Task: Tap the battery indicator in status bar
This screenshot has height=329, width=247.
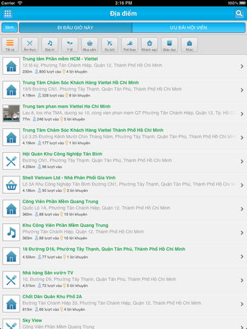Action: click(242, 3)
